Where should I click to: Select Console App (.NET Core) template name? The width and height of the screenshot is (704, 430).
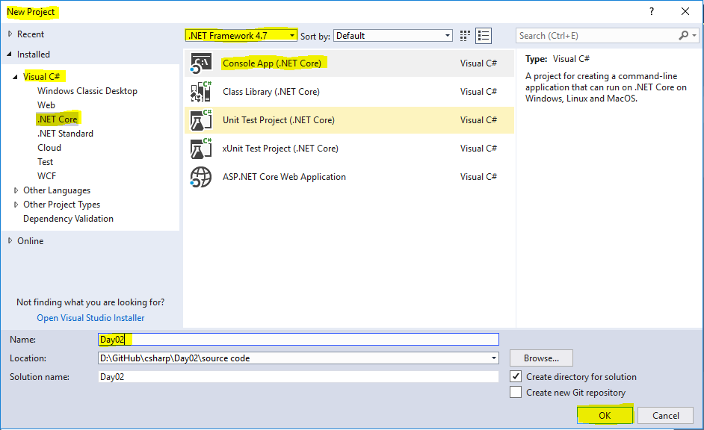pyautogui.click(x=272, y=63)
